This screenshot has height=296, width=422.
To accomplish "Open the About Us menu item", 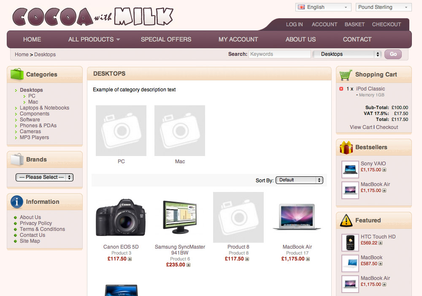I will coord(300,39).
